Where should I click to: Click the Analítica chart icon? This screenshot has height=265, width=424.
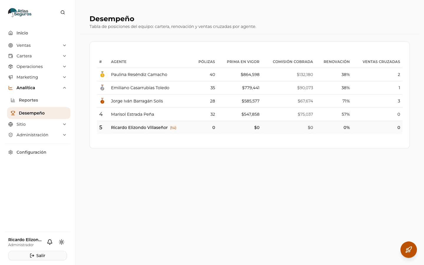(x=11, y=88)
